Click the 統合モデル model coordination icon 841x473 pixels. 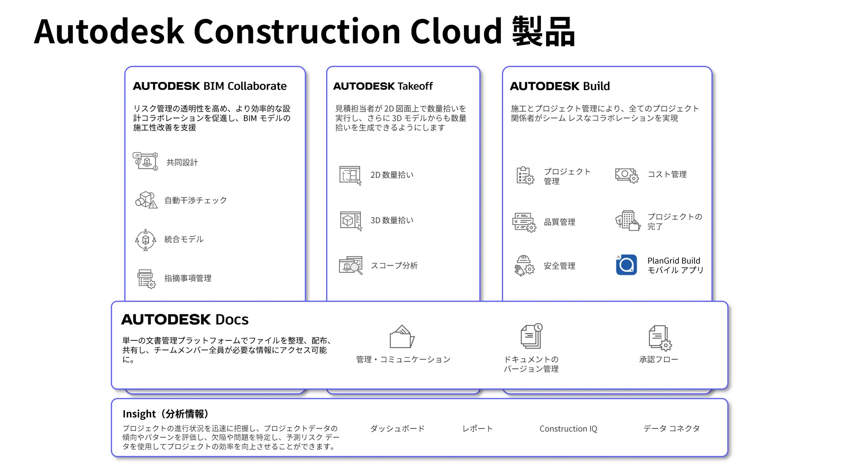tap(145, 240)
